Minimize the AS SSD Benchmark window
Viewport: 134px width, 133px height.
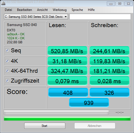pos(111,4)
